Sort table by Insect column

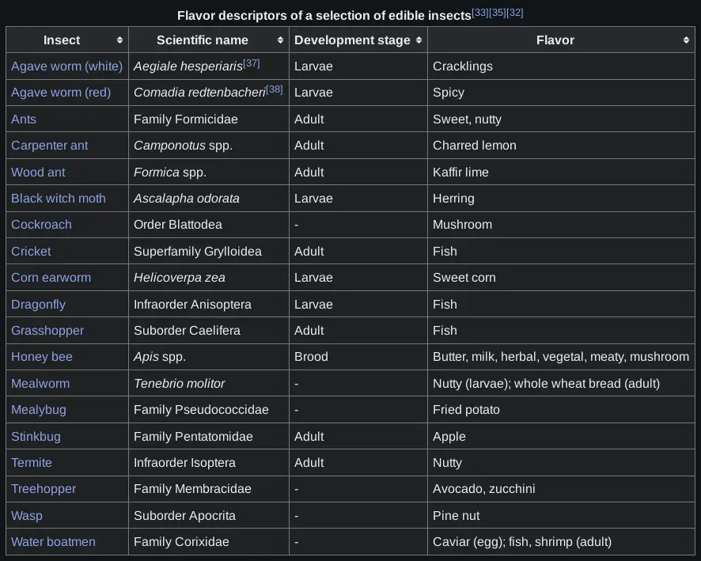point(119,40)
